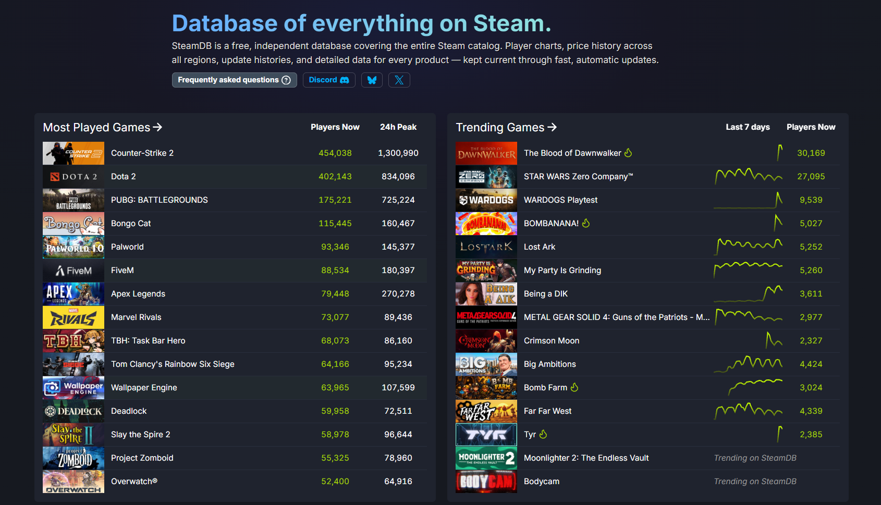Open the Most Played Games arrow heading
The height and width of the screenshot is (505, 881).
pos(103,127)
